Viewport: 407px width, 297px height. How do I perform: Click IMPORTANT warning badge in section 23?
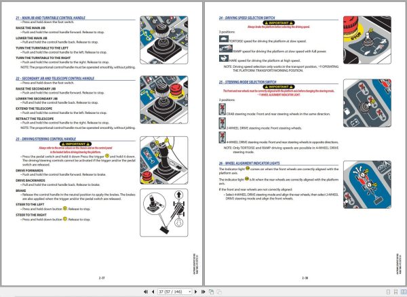[x=75, y=144]
